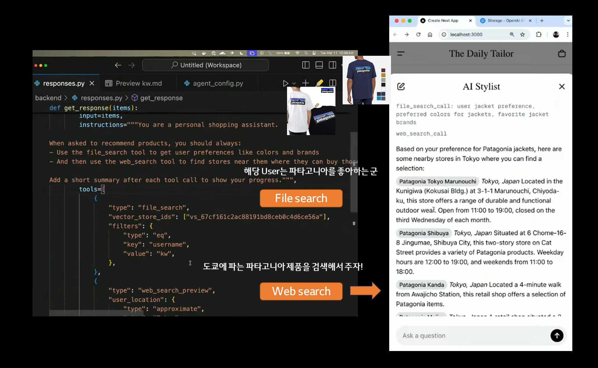Go forward in VS Code navigation history
The width and height of the screenshot is (598, 368).
pos(131,65)
